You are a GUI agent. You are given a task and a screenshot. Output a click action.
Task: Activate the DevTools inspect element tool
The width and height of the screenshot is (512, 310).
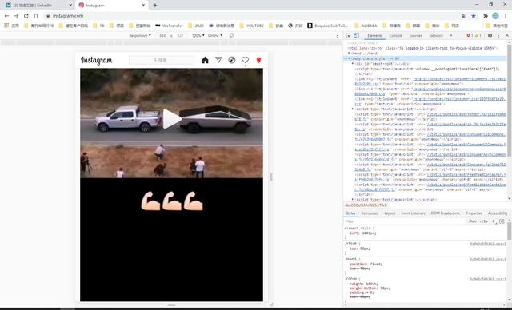pyautogui.click(x=349, y=35)
